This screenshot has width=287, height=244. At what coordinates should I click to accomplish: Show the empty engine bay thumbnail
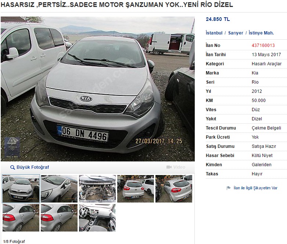pyautogui.click(x=97, y=189)
